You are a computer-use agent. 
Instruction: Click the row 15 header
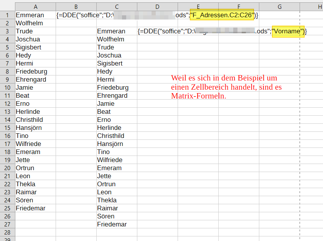(x=7, y=128)
